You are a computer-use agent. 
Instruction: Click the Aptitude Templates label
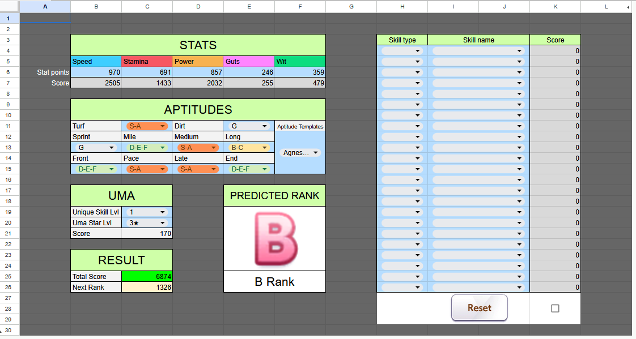coord(300,126)
